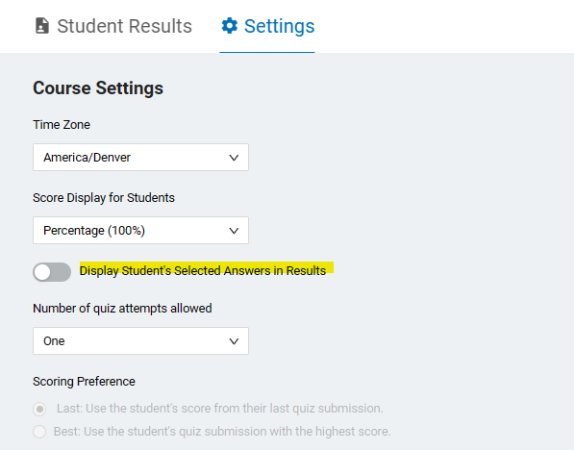This screenshot has height=450, width=574.
Task: Click the chevron on America/Denver selector
Action: click(x=234, y=158)
